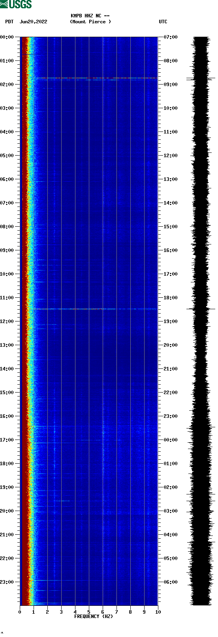Click the 23:00 UTC time label
The width and height of the screenshot is (218, 637).
point(171,416)
